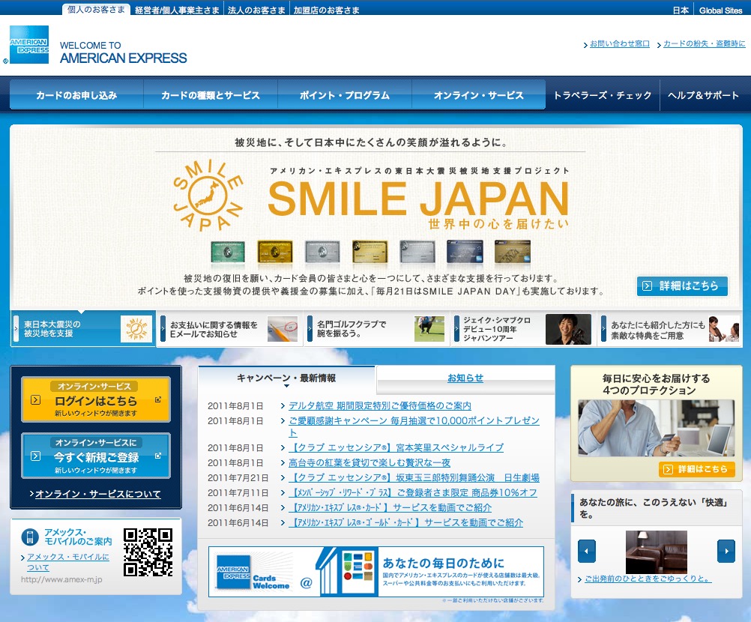Image resolution: width=751 pixels, height=622 pixels.
Task: Click blue 今すぐ新規ご登録 button
Action: point(96,456)
